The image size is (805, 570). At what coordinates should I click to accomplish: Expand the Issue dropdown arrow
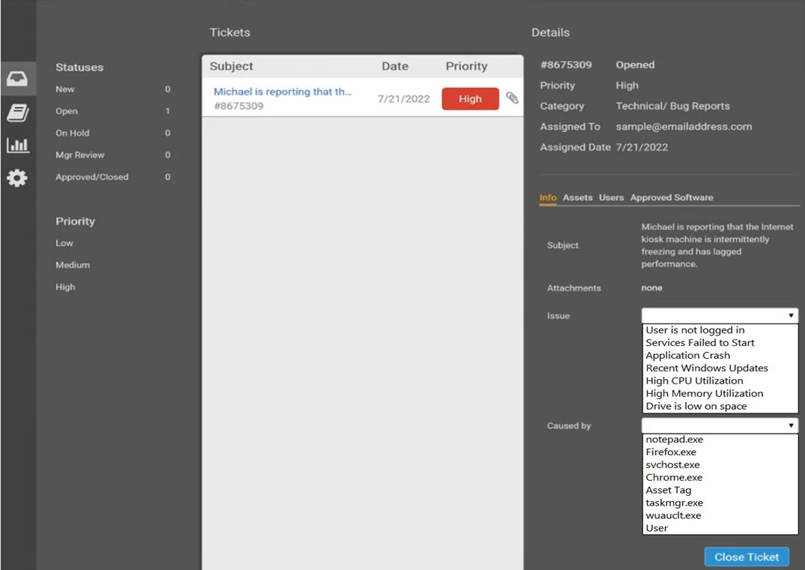point(791,315)
